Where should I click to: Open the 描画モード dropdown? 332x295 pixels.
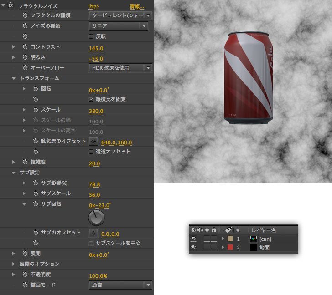pyautogui.click(x=120, y=285)
